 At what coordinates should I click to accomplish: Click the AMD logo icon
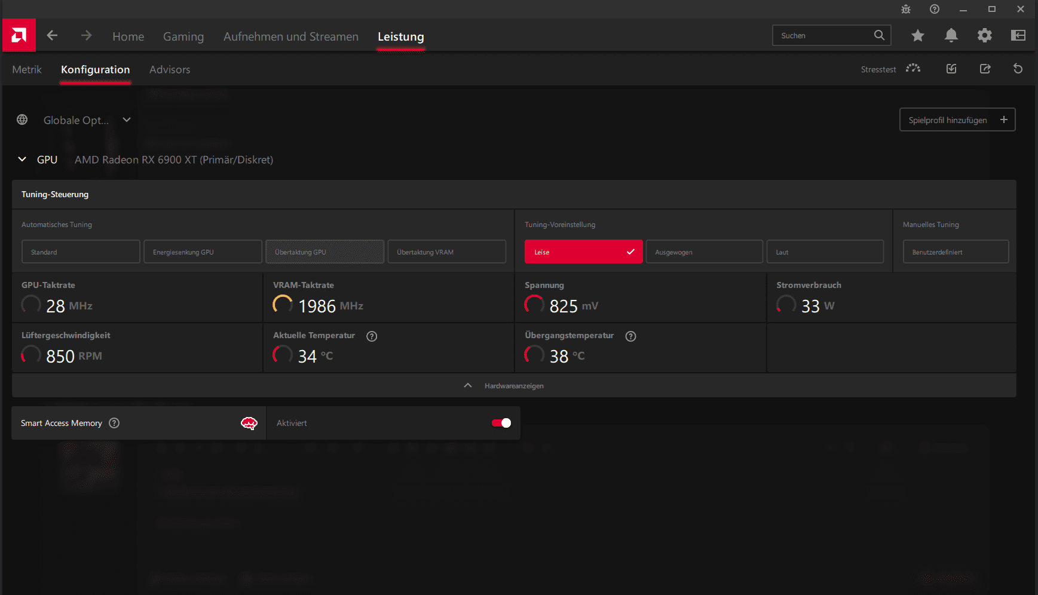(x=19, y=35)
